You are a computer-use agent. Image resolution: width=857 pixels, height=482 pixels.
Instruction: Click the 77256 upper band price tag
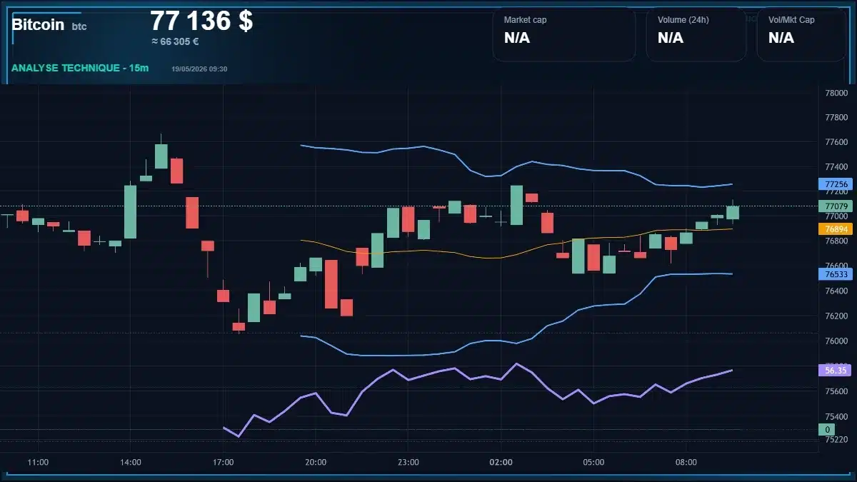836,184
